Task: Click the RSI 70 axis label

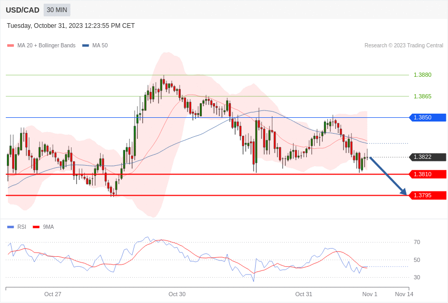Action: pos(417,243)
